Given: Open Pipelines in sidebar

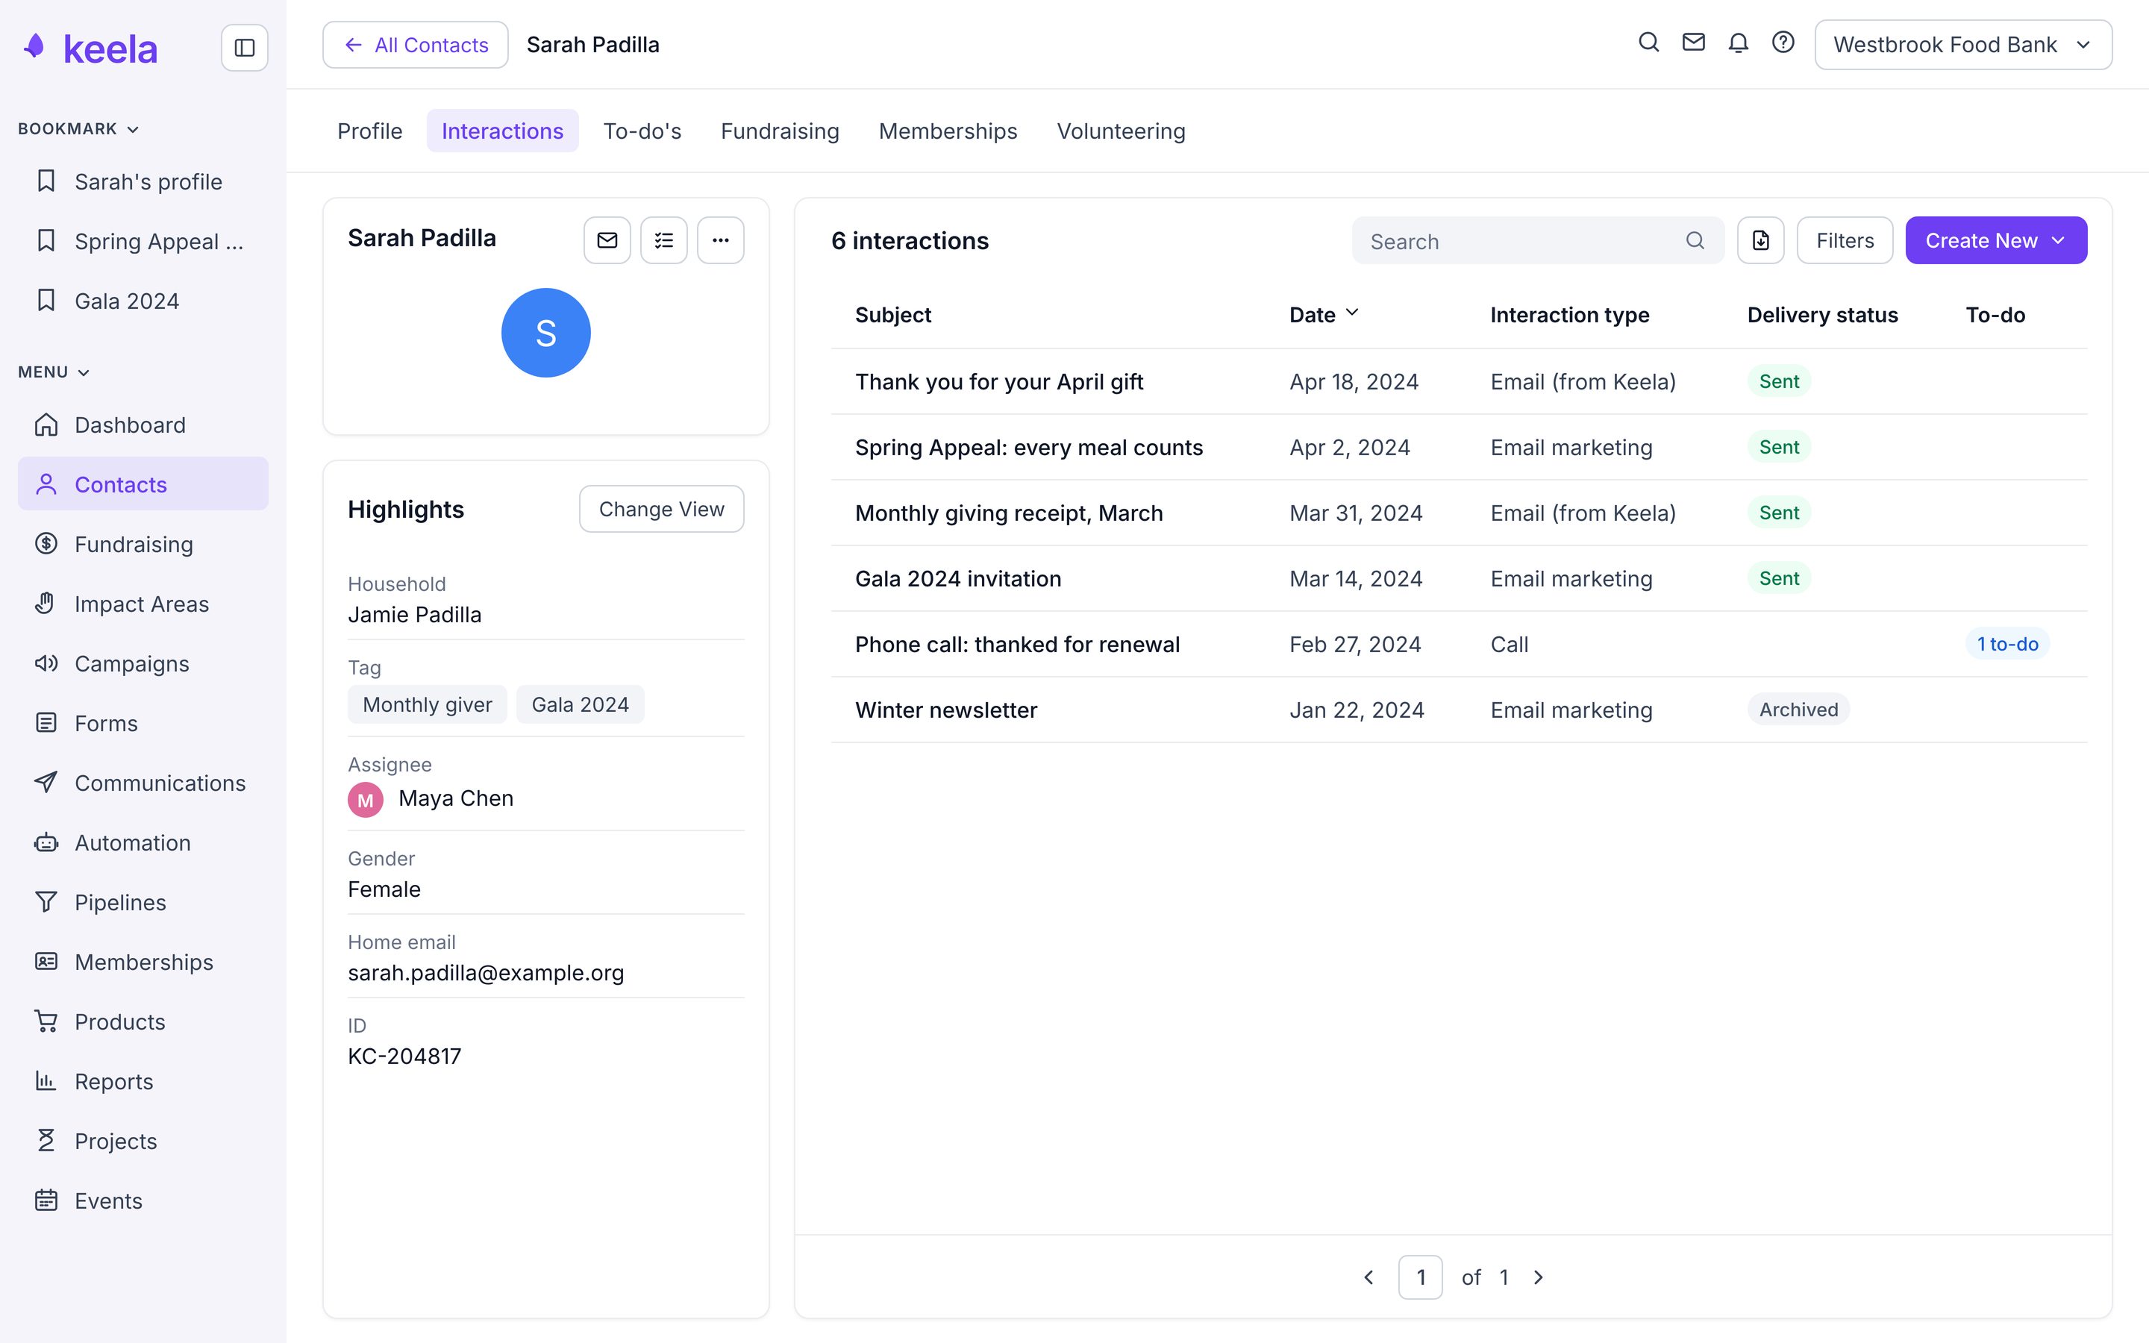Looking at the screenshot, I should (x=143, y=903).
